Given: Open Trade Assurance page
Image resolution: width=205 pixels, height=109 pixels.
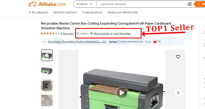Looking at the screenshot, I should pyautogui.click(x=92, y=12).
